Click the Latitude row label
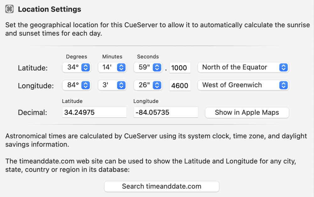 [33, 68]
